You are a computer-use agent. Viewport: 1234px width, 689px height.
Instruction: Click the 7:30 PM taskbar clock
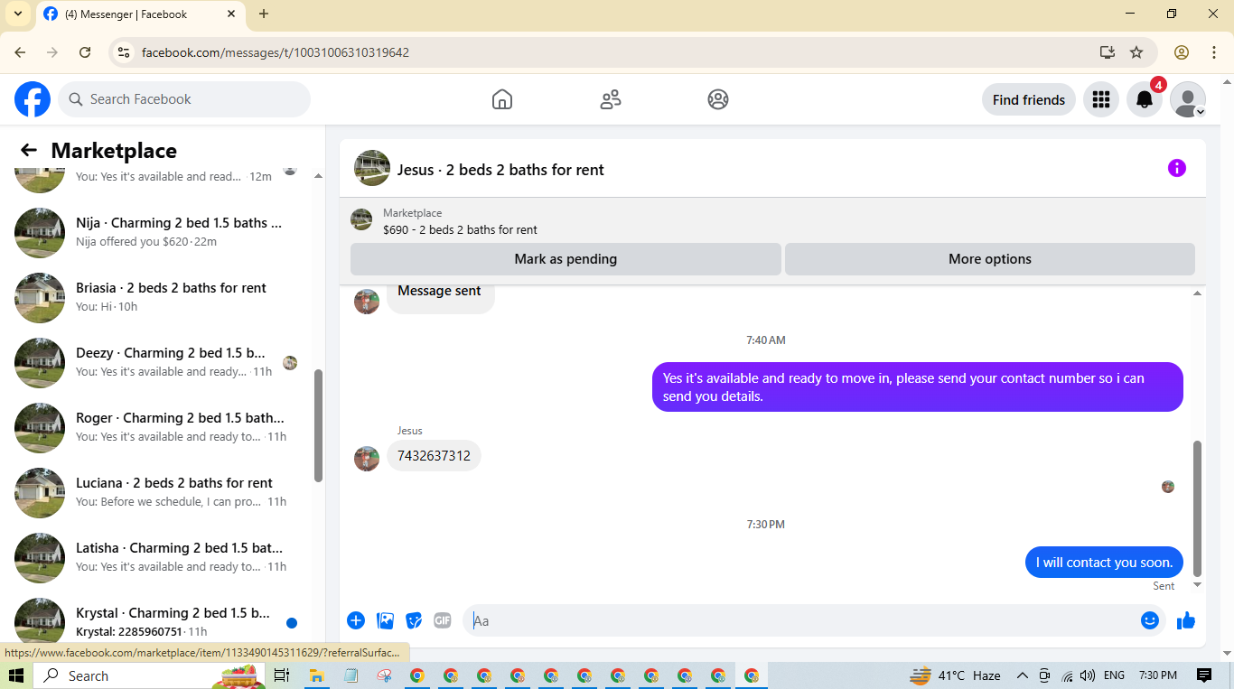click(x=1158, y=675)
